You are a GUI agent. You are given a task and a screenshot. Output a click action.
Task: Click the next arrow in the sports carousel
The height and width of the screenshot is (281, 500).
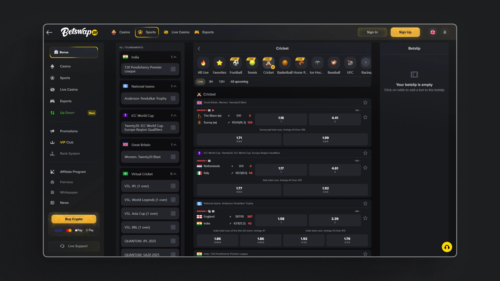coord(366,62)
